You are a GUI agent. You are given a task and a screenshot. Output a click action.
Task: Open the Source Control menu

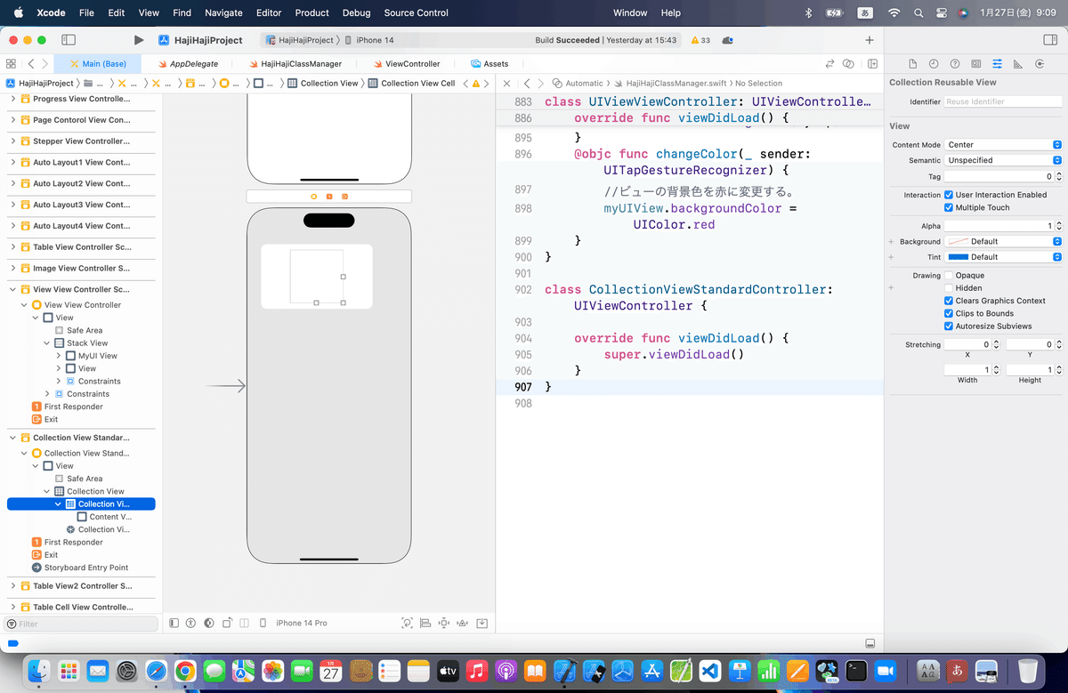417,12
